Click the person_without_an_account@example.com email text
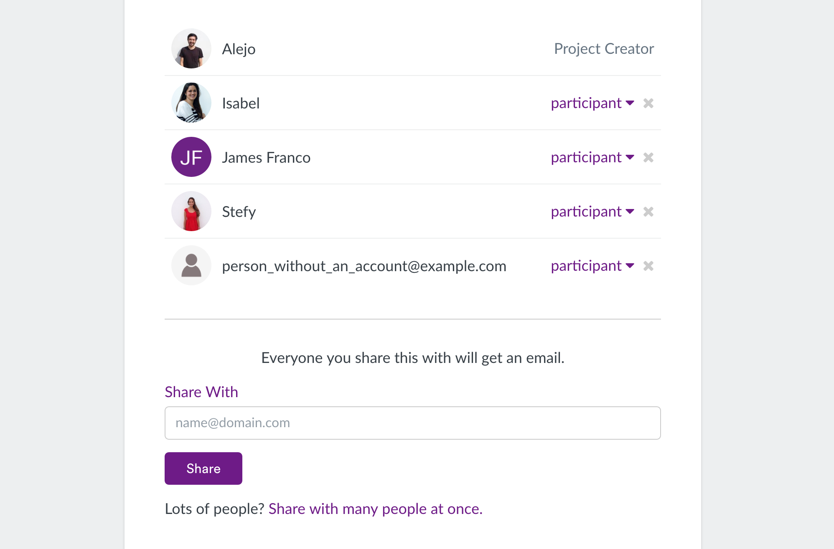 point(364,266)
